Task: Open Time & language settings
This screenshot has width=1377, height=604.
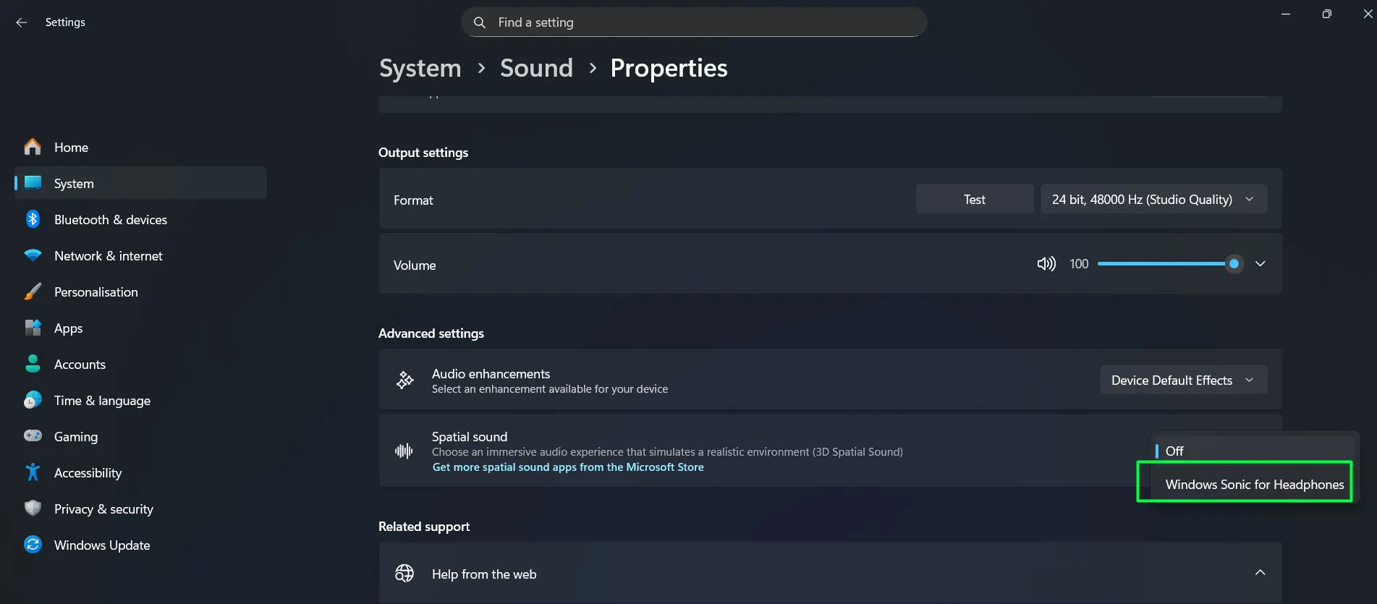Action: pyautogui.click(x=140, y=400)
